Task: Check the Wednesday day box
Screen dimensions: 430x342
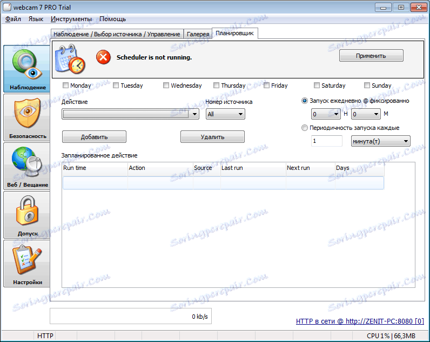Action: [166, 85]
